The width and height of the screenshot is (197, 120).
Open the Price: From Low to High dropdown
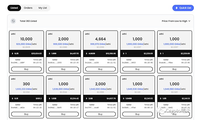tap(176, 21)
